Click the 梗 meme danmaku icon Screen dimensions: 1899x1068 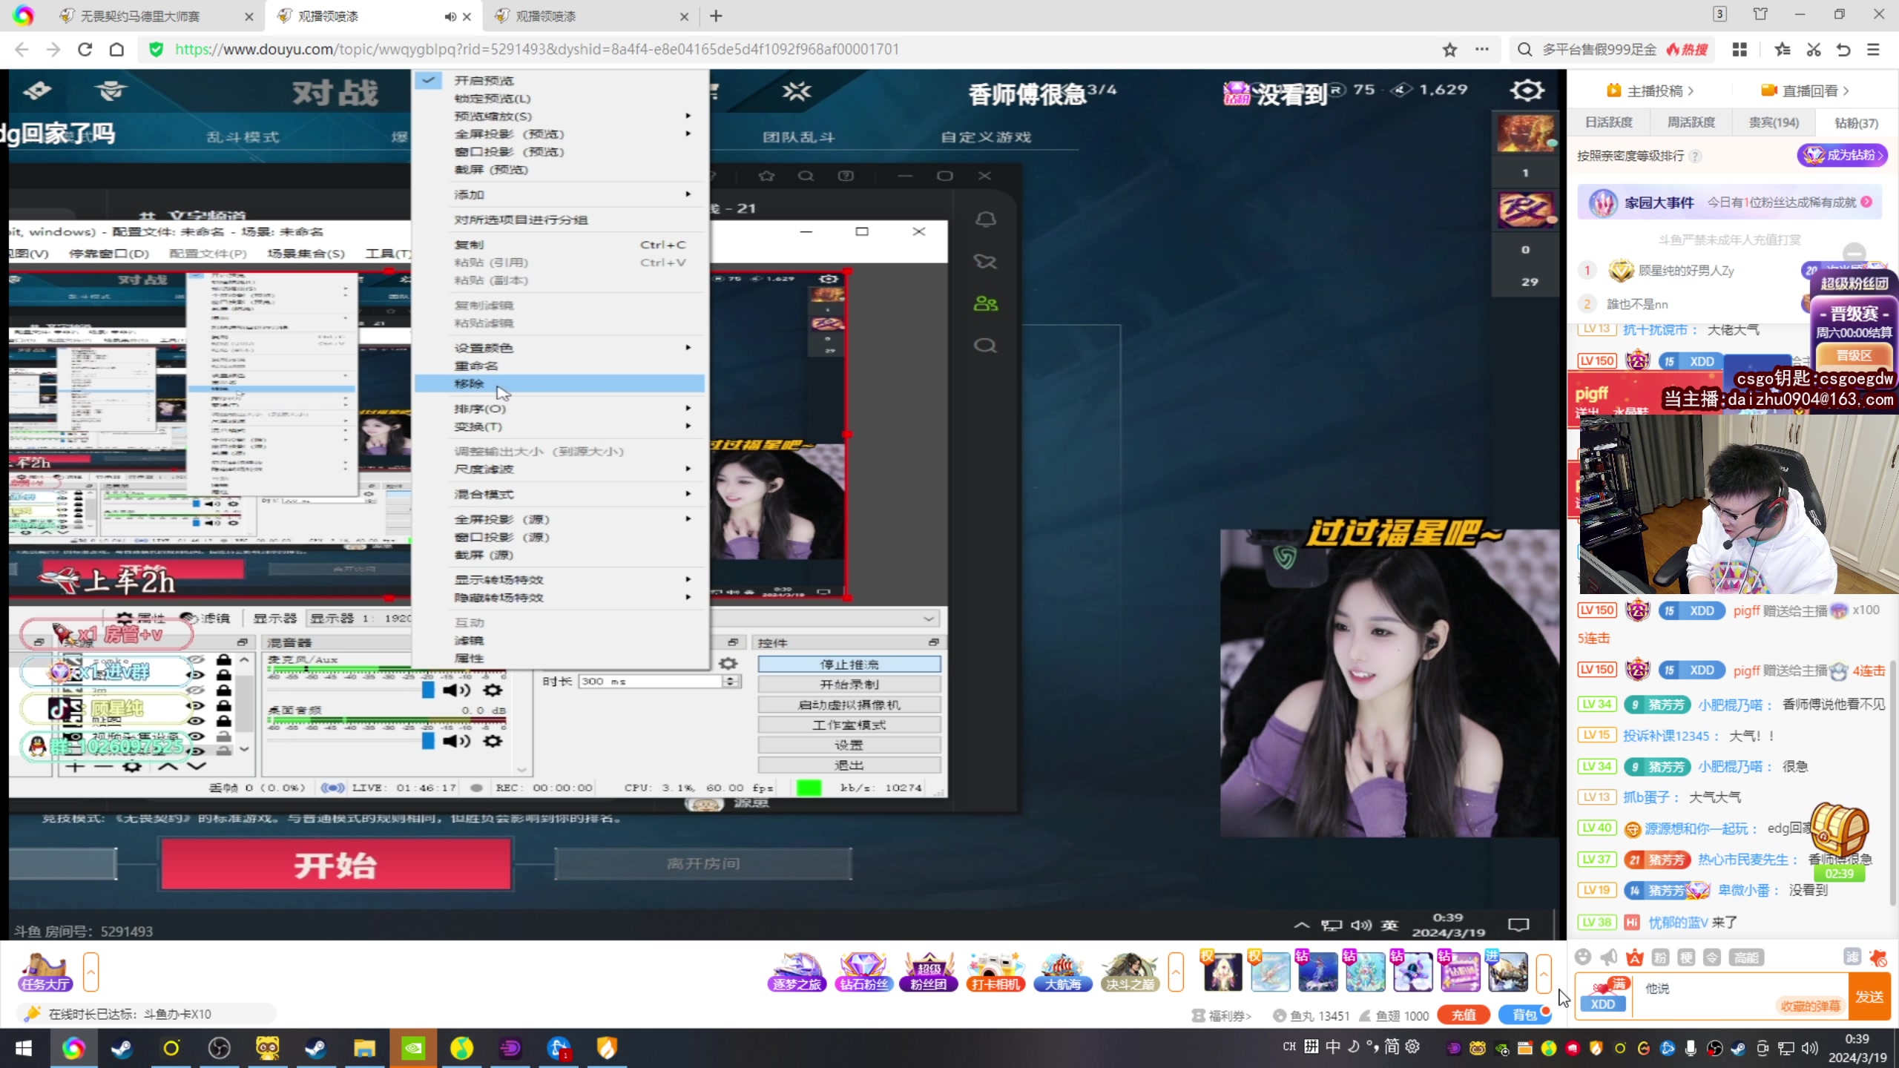(1686, 957)
